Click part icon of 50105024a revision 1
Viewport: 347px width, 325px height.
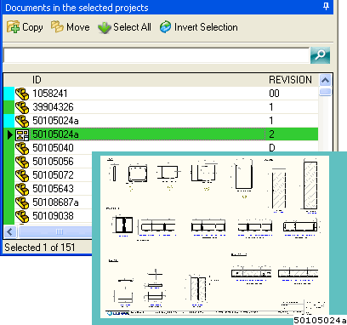pyautogui.click(x=22, y=121)
